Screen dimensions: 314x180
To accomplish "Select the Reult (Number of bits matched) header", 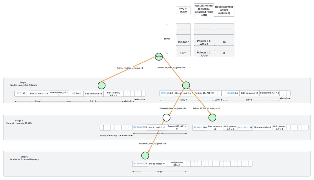I will click(x=224, y=10).
